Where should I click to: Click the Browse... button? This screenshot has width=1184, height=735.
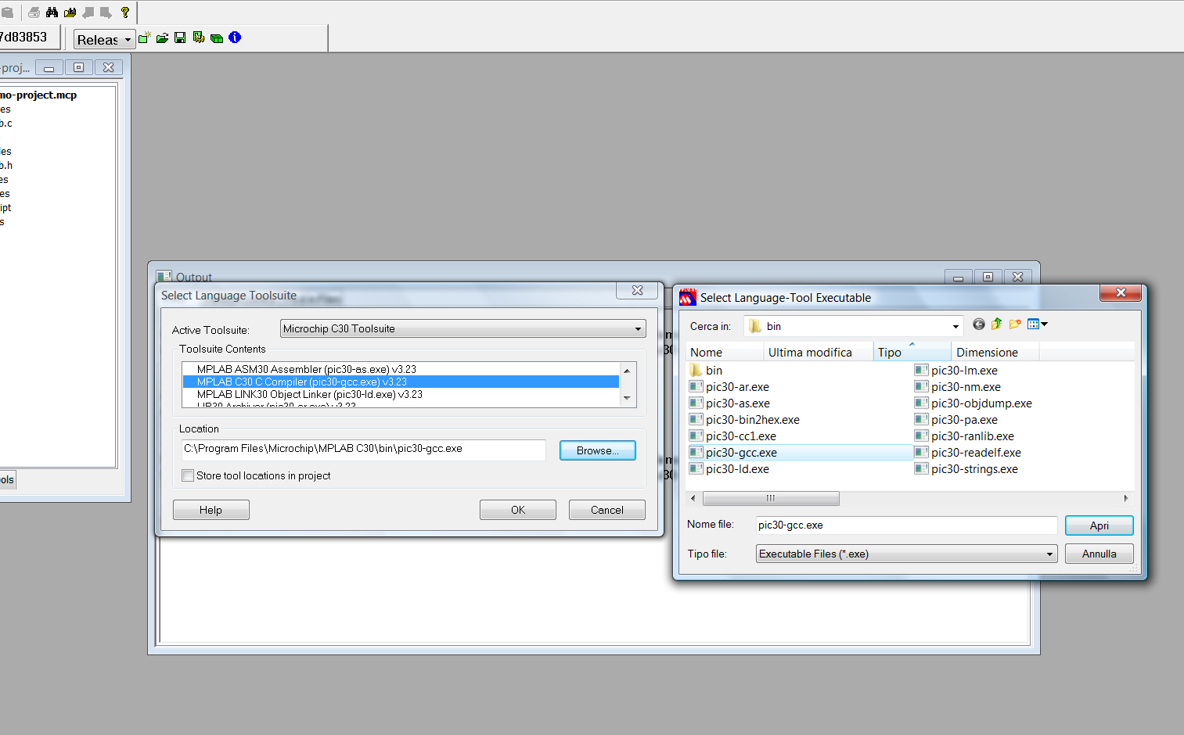pos(598,450)
